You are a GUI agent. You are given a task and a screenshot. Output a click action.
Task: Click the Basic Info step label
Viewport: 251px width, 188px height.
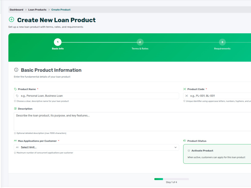click(x=58, y=49)
